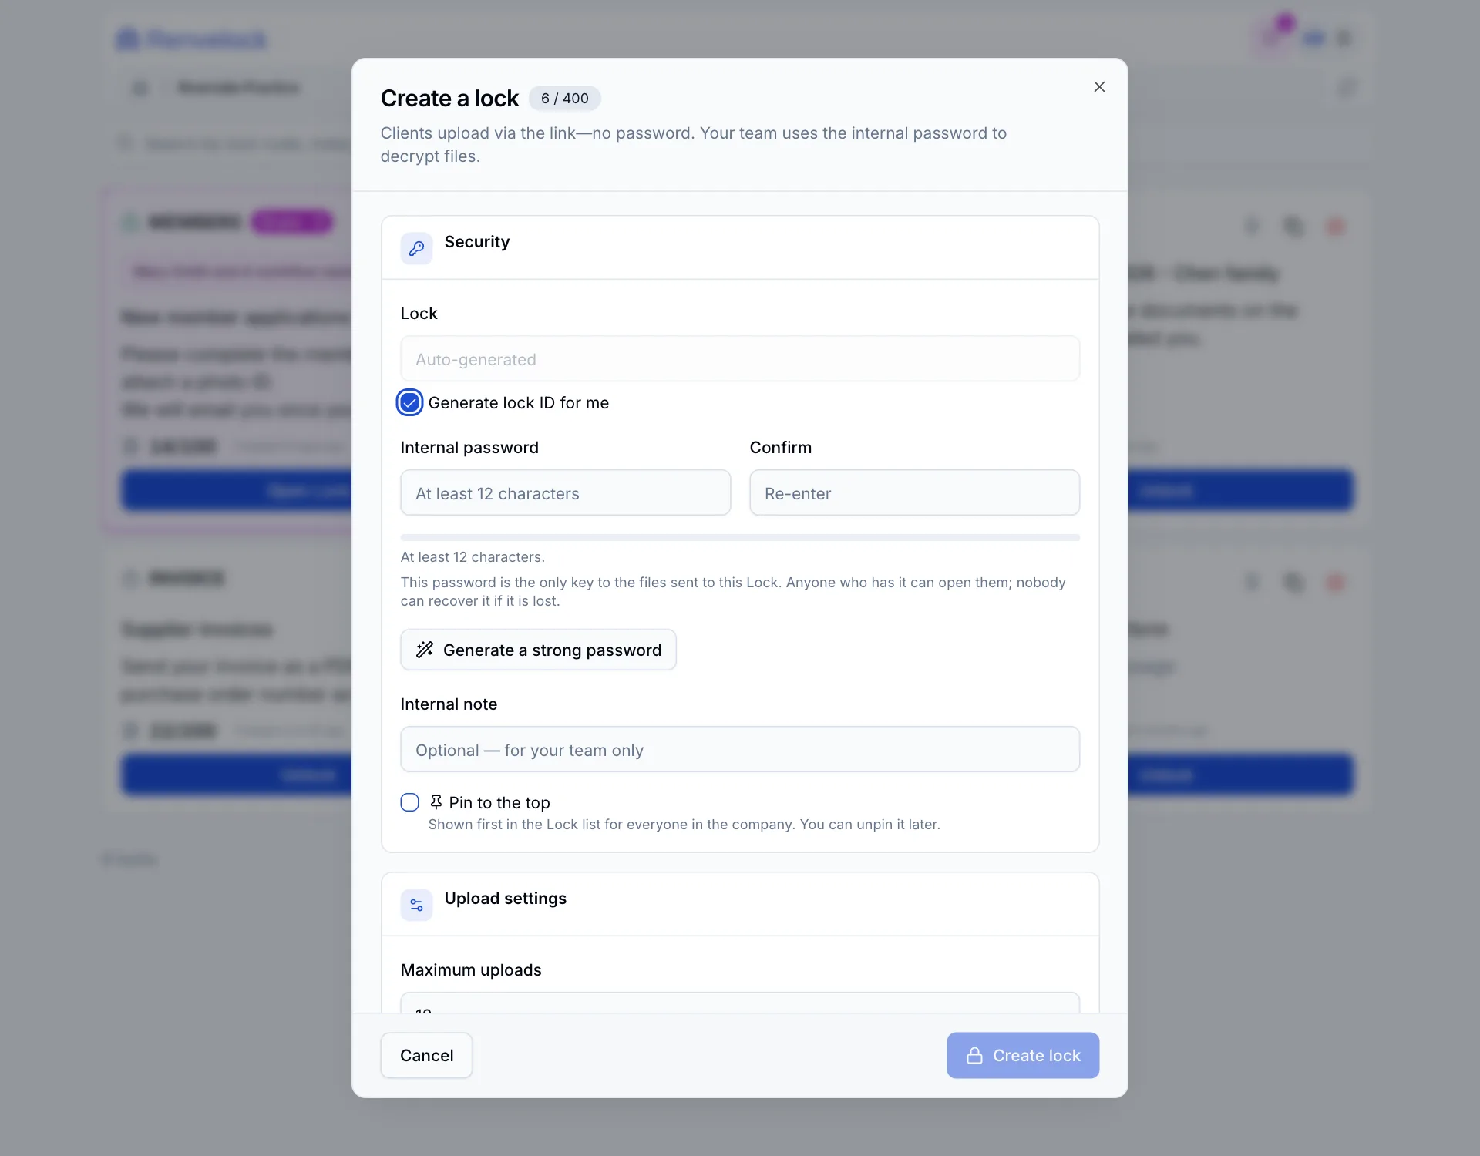Click the Create lock button
This screenshot has width=1480, height=1156.
[x=1023, y=1056]
